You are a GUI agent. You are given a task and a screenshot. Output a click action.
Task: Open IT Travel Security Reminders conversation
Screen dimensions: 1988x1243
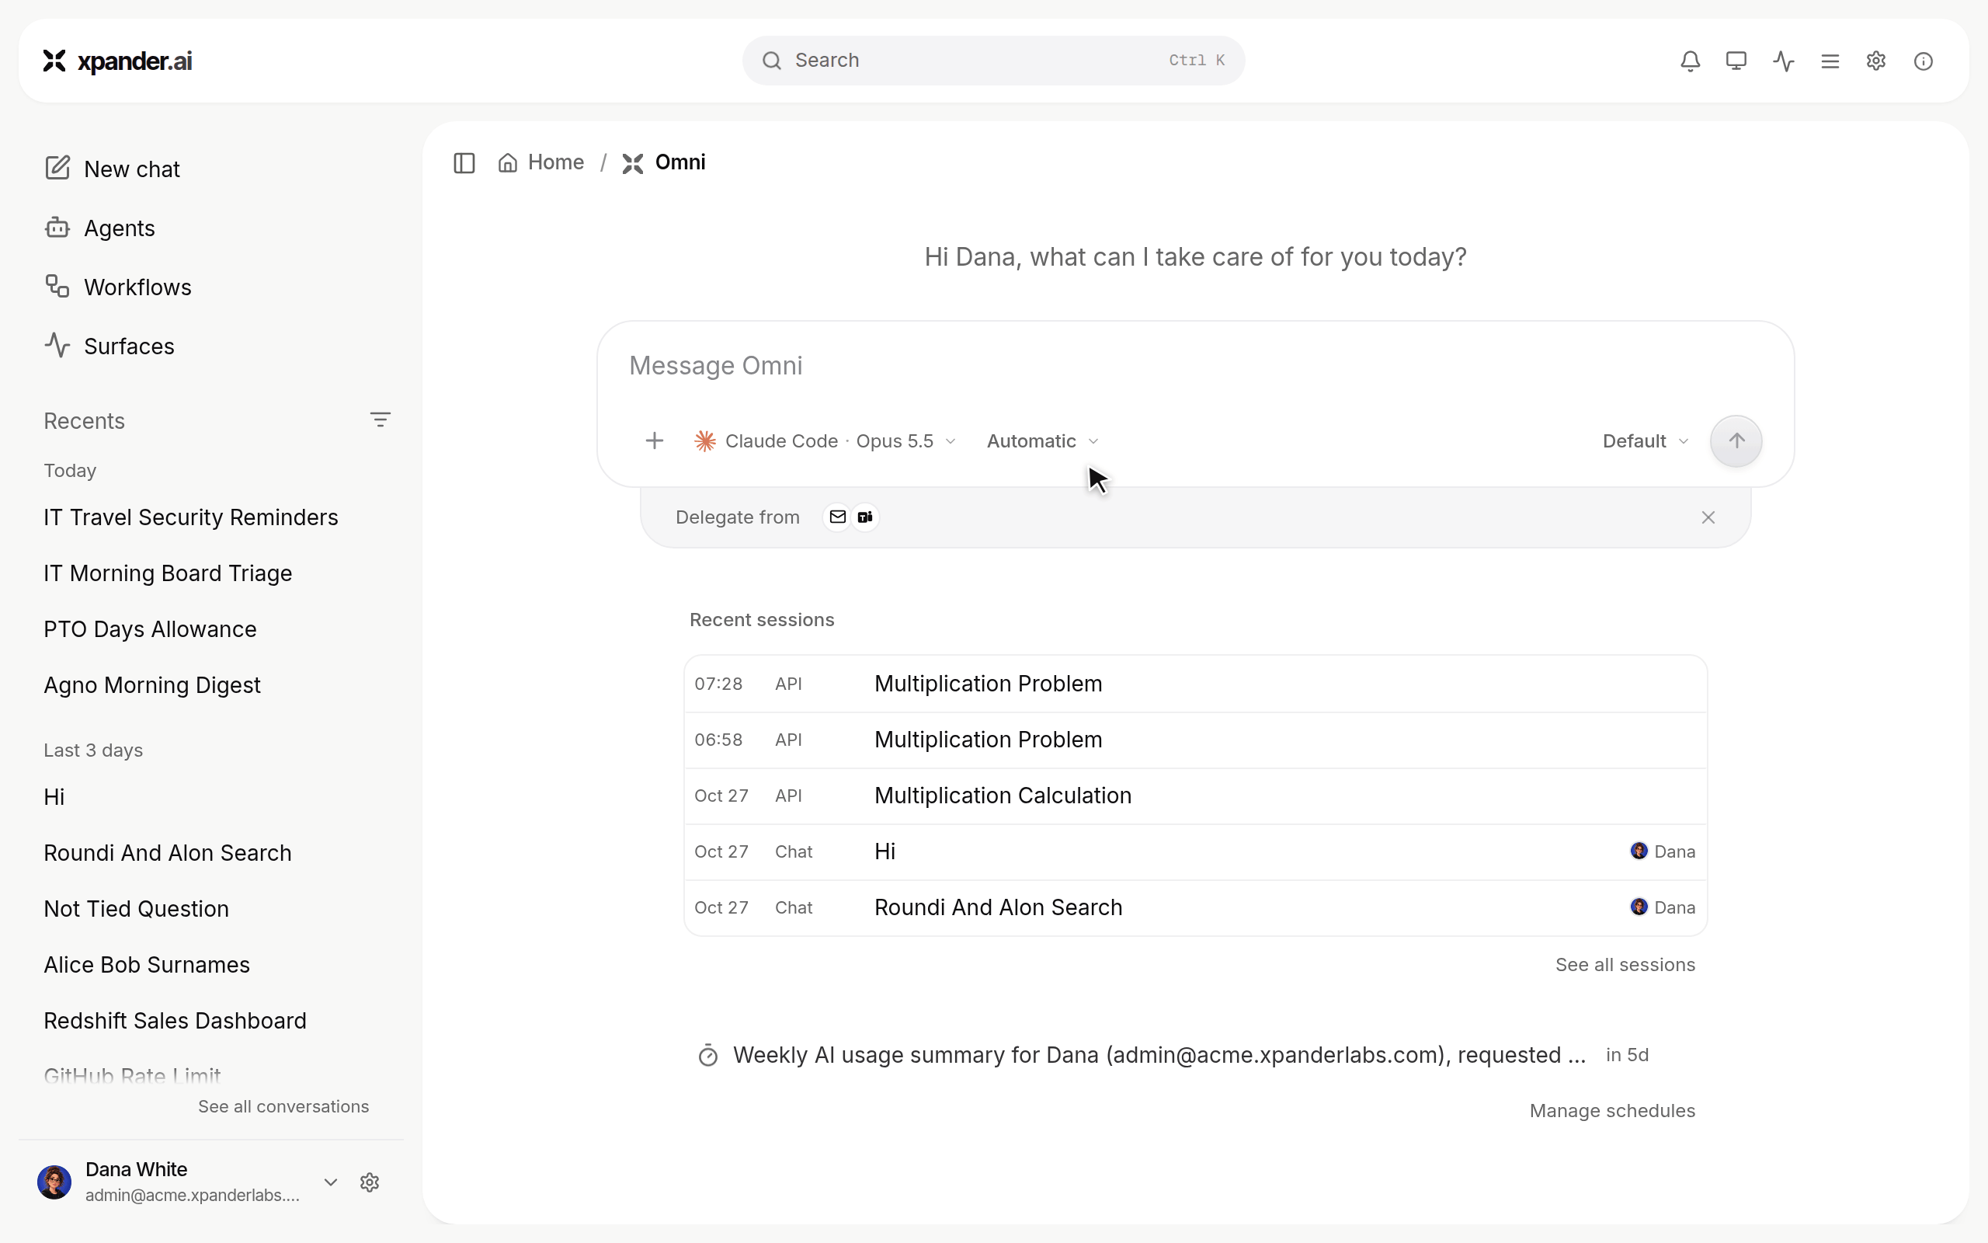(x=190, y=517)
